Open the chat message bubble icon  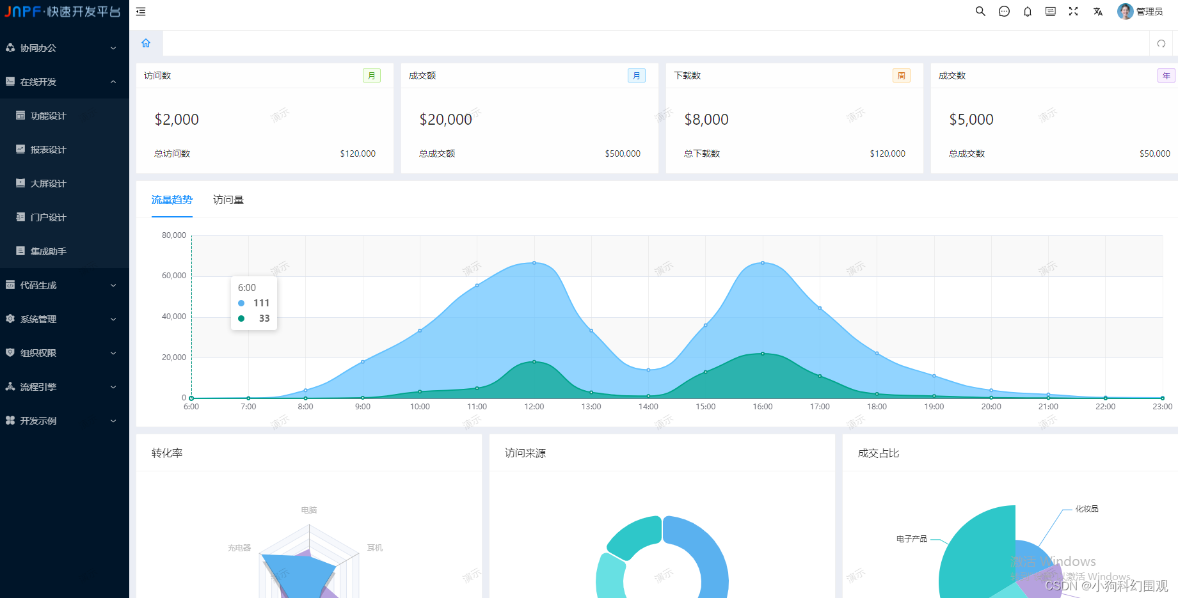(x=1005, y=12)
